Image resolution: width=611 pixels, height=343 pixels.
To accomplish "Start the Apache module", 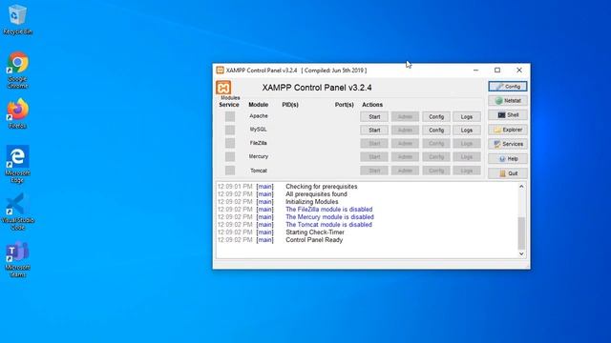I will coord(374,116).
